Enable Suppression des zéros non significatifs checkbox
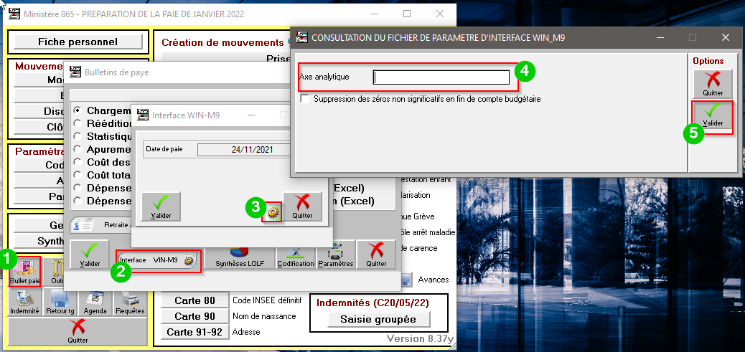745x352 pixels. 305,99
